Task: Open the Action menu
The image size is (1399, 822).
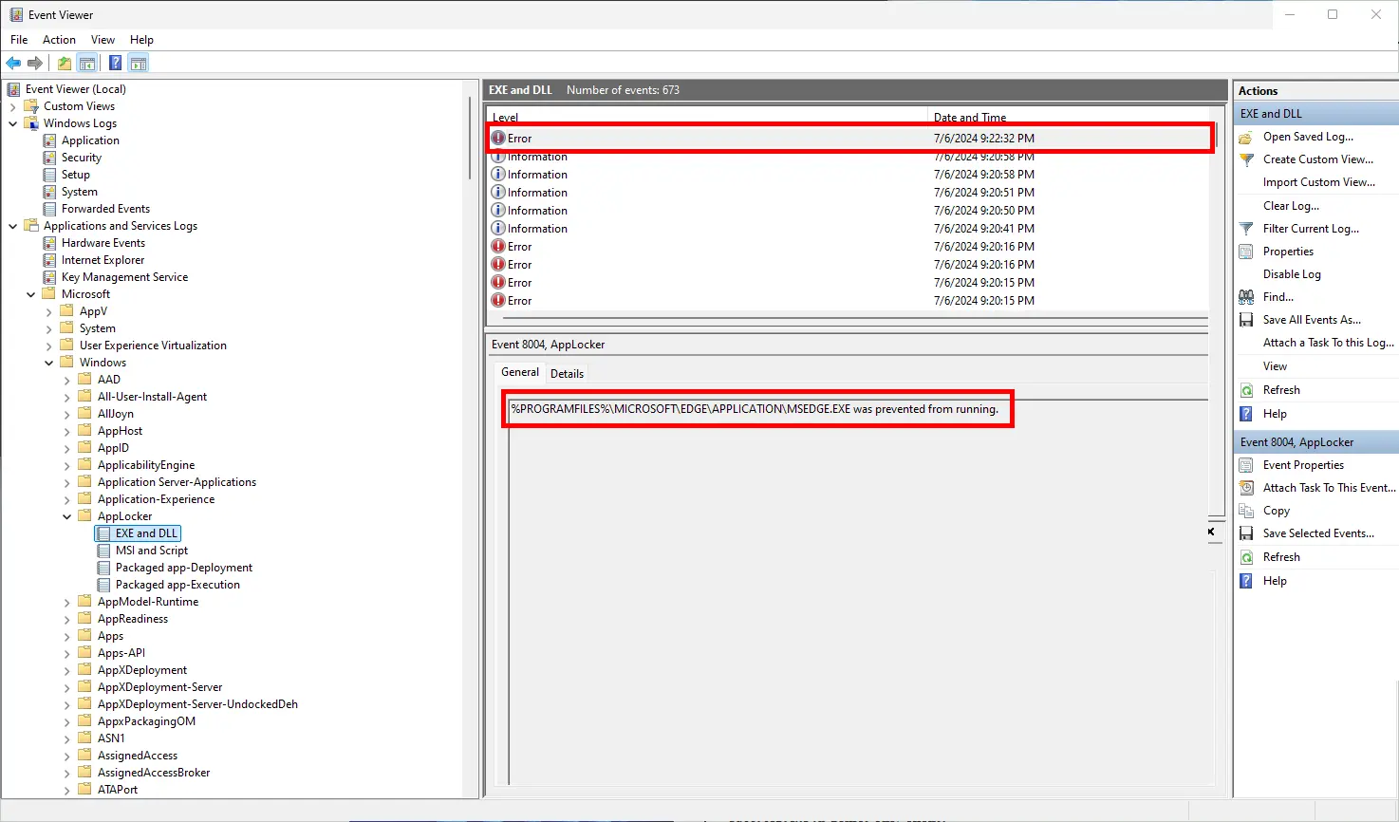Action: [59, 40]
